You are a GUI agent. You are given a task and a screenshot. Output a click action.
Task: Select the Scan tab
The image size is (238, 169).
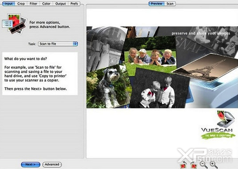170,4
